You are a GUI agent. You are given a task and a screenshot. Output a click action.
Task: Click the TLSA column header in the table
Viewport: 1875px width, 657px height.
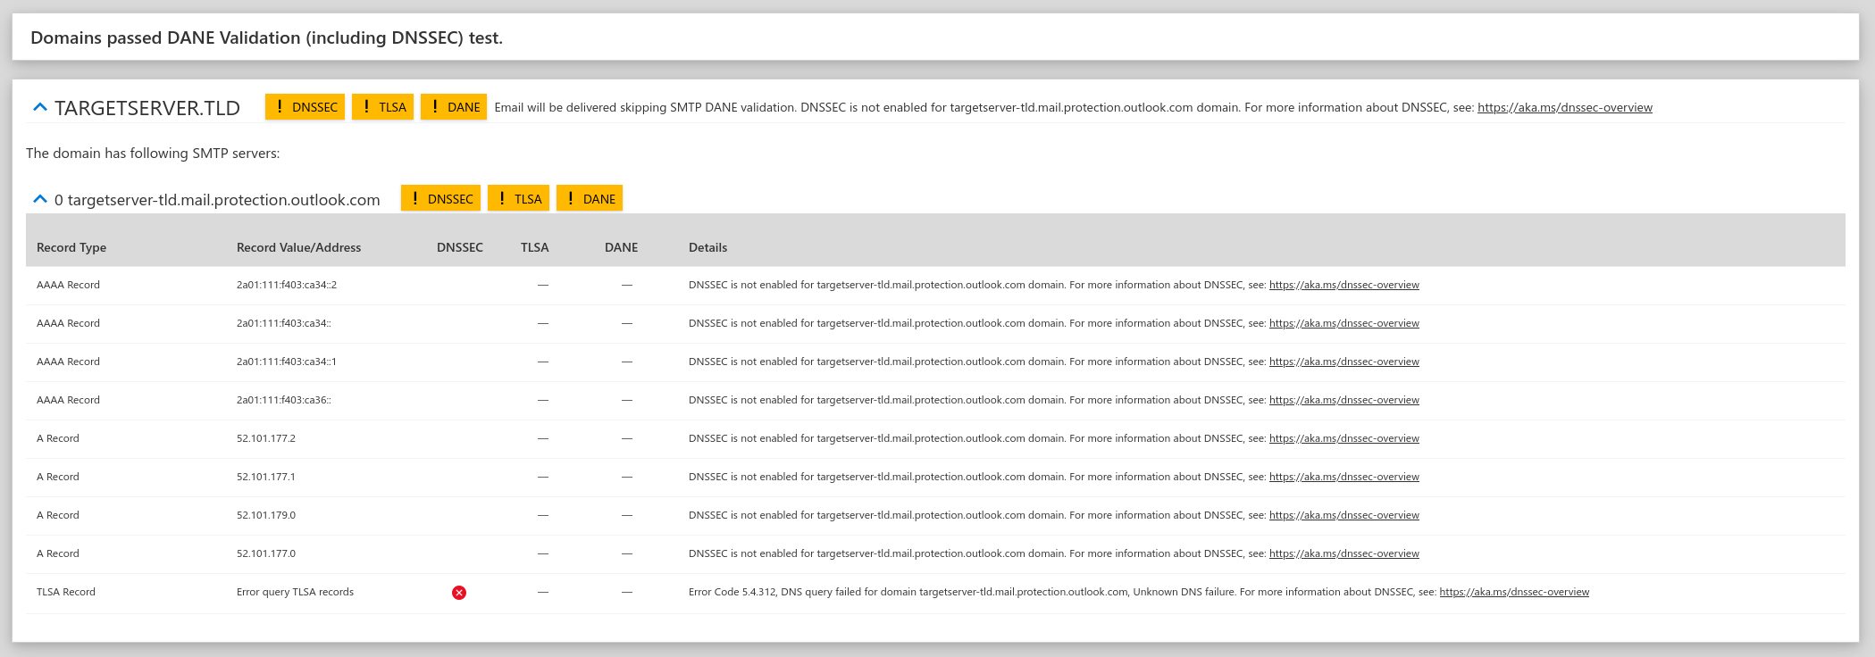coord(535,247)
